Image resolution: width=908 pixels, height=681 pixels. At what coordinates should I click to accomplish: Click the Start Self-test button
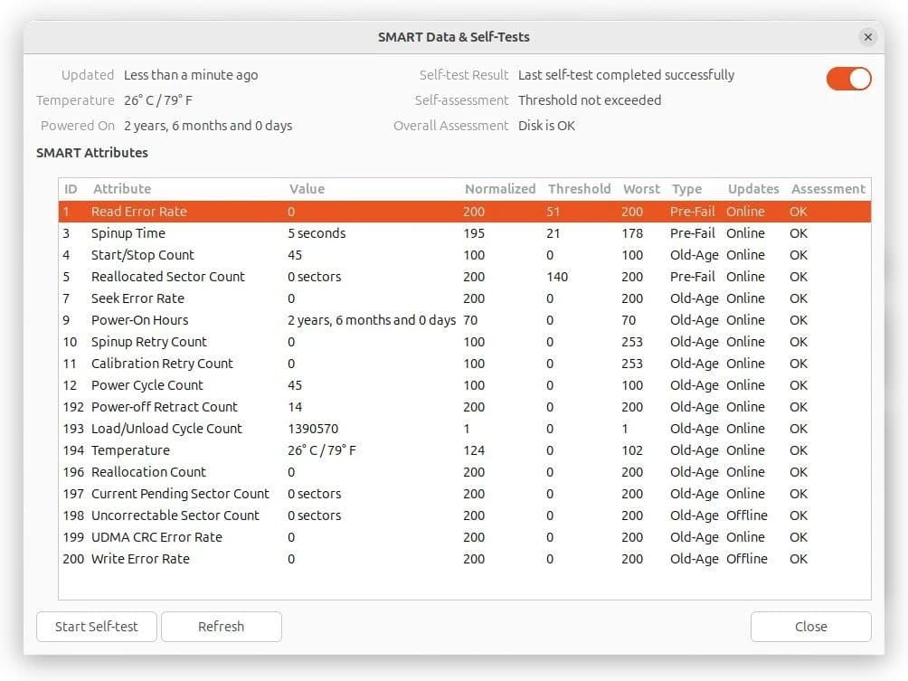[96, 627]
